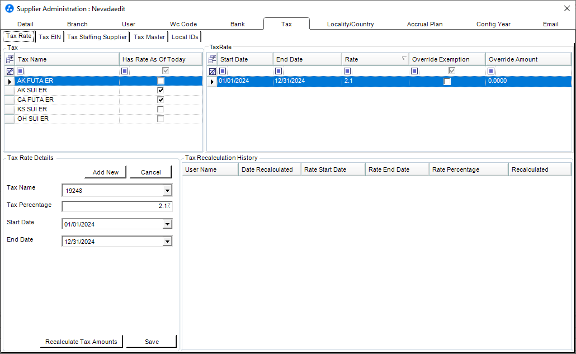576x354 pixels.
Task: Open the Wc Code tab
Action: click(x=183, y=24)
